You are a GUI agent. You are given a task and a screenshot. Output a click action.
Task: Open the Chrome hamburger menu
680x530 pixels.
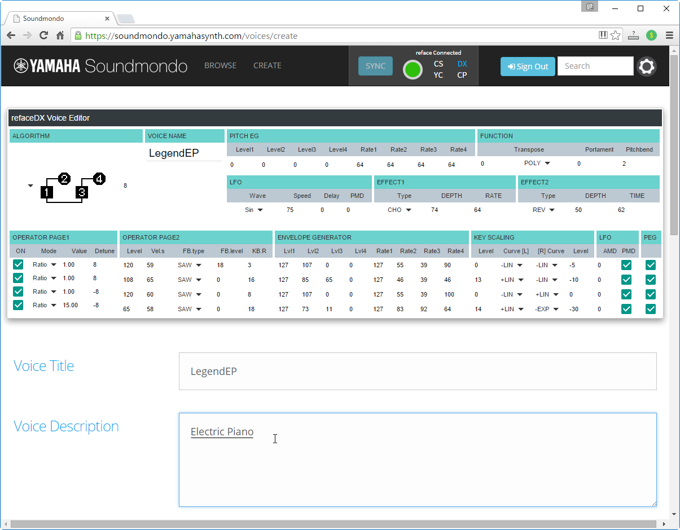669,36
